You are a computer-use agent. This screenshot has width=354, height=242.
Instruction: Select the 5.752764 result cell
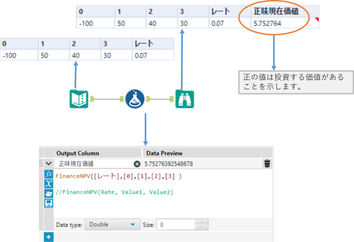click(x=276, y=23)
